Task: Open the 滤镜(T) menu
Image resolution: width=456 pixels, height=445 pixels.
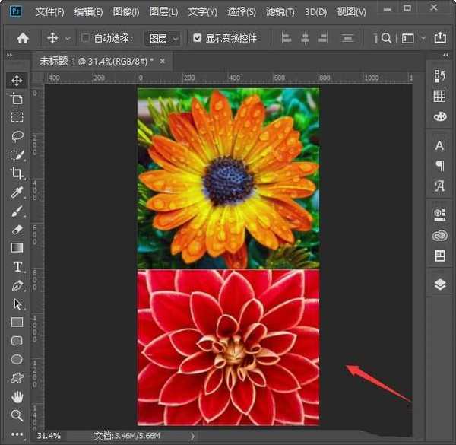Action: 280,12
